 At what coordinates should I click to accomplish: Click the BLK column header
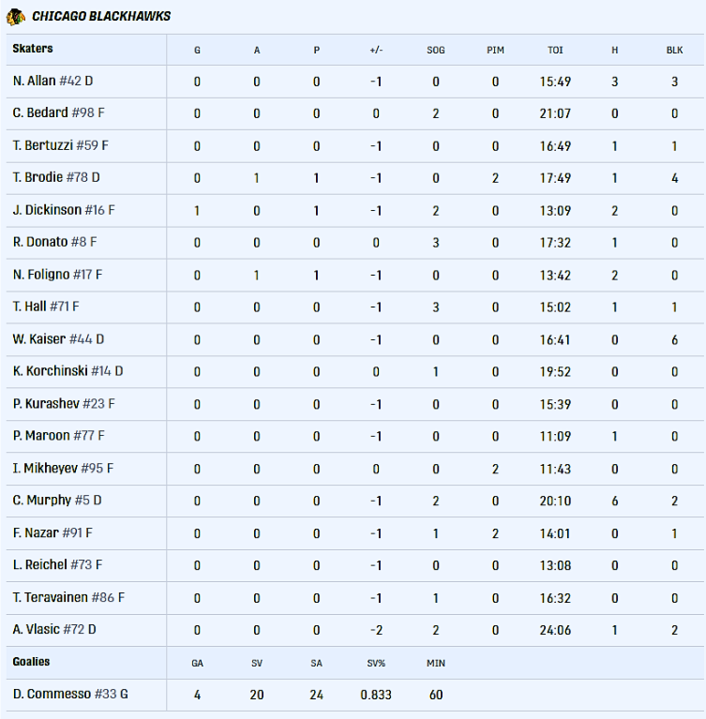pos(674,50)
